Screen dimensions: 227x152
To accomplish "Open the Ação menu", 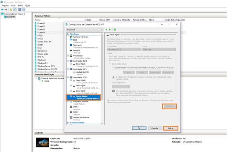I will (13, 5).
